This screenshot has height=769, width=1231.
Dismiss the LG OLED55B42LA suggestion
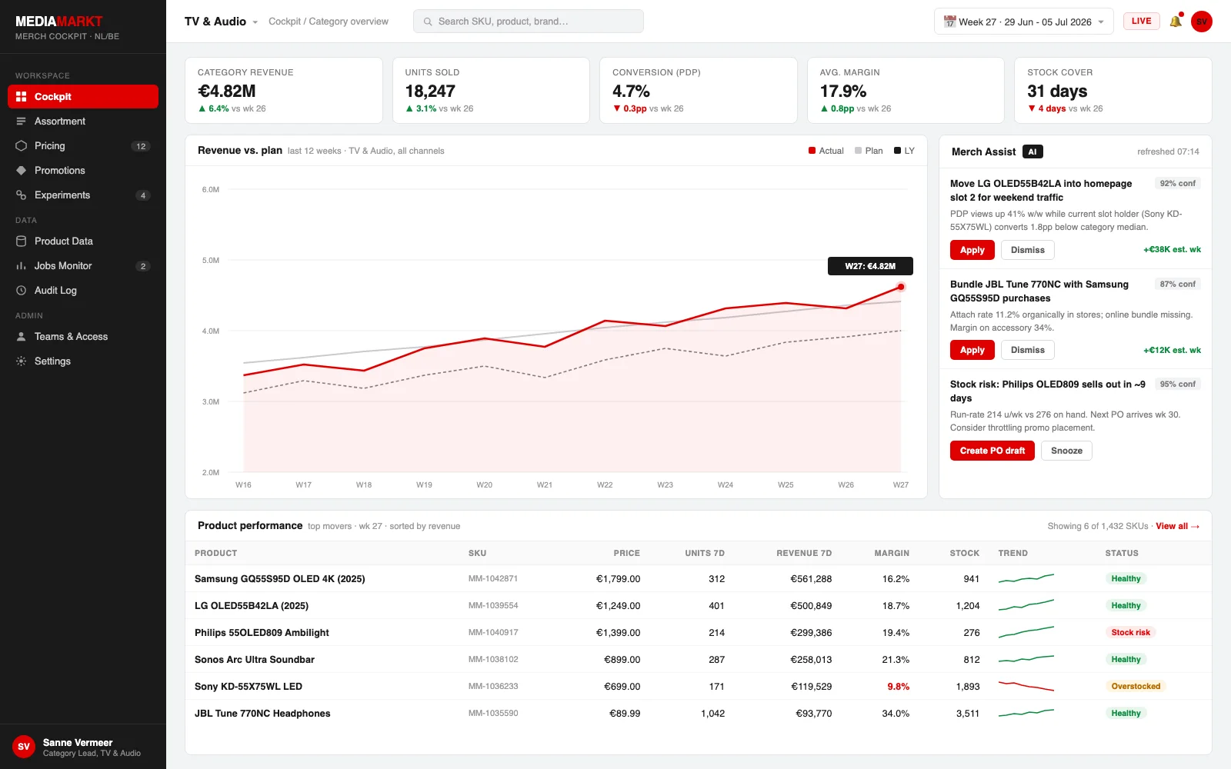(x=1028, y=250)
